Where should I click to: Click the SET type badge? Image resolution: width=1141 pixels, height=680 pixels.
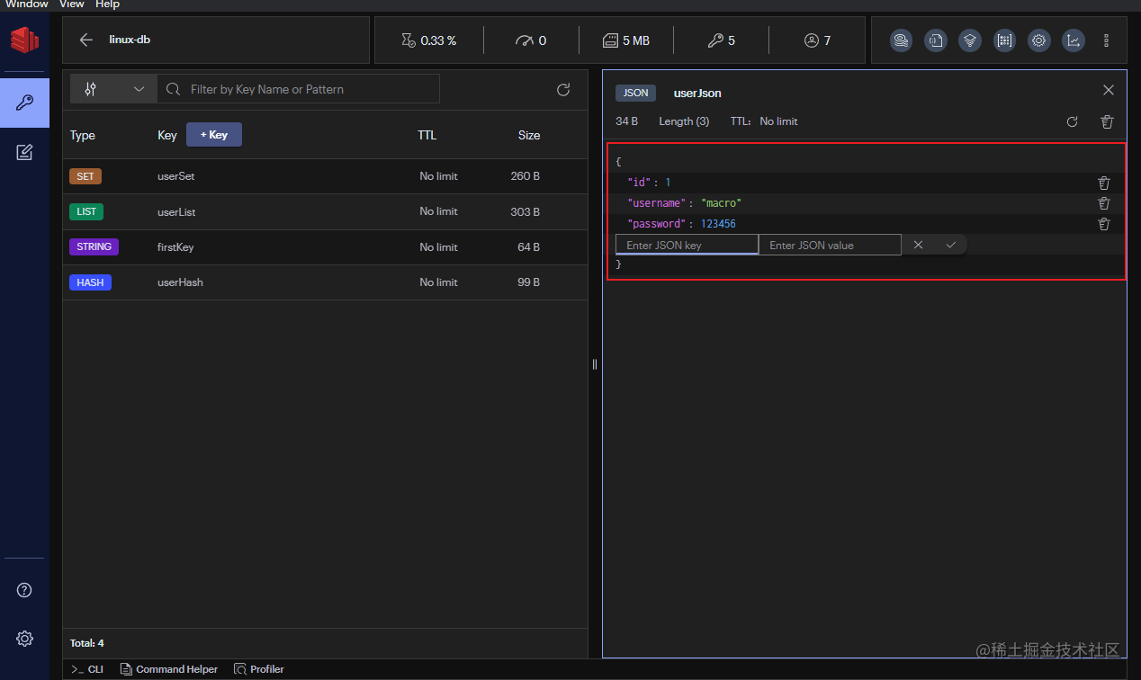(x=85, y=176)
